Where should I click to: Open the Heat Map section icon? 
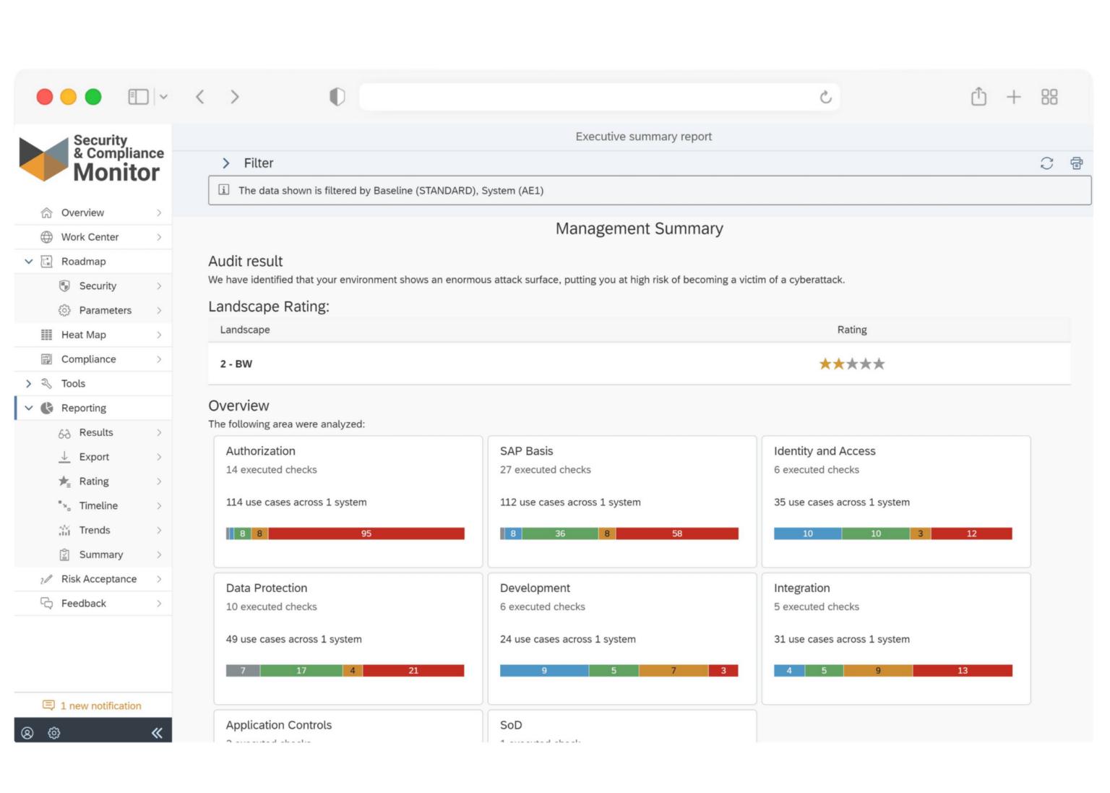coord(46,334)
